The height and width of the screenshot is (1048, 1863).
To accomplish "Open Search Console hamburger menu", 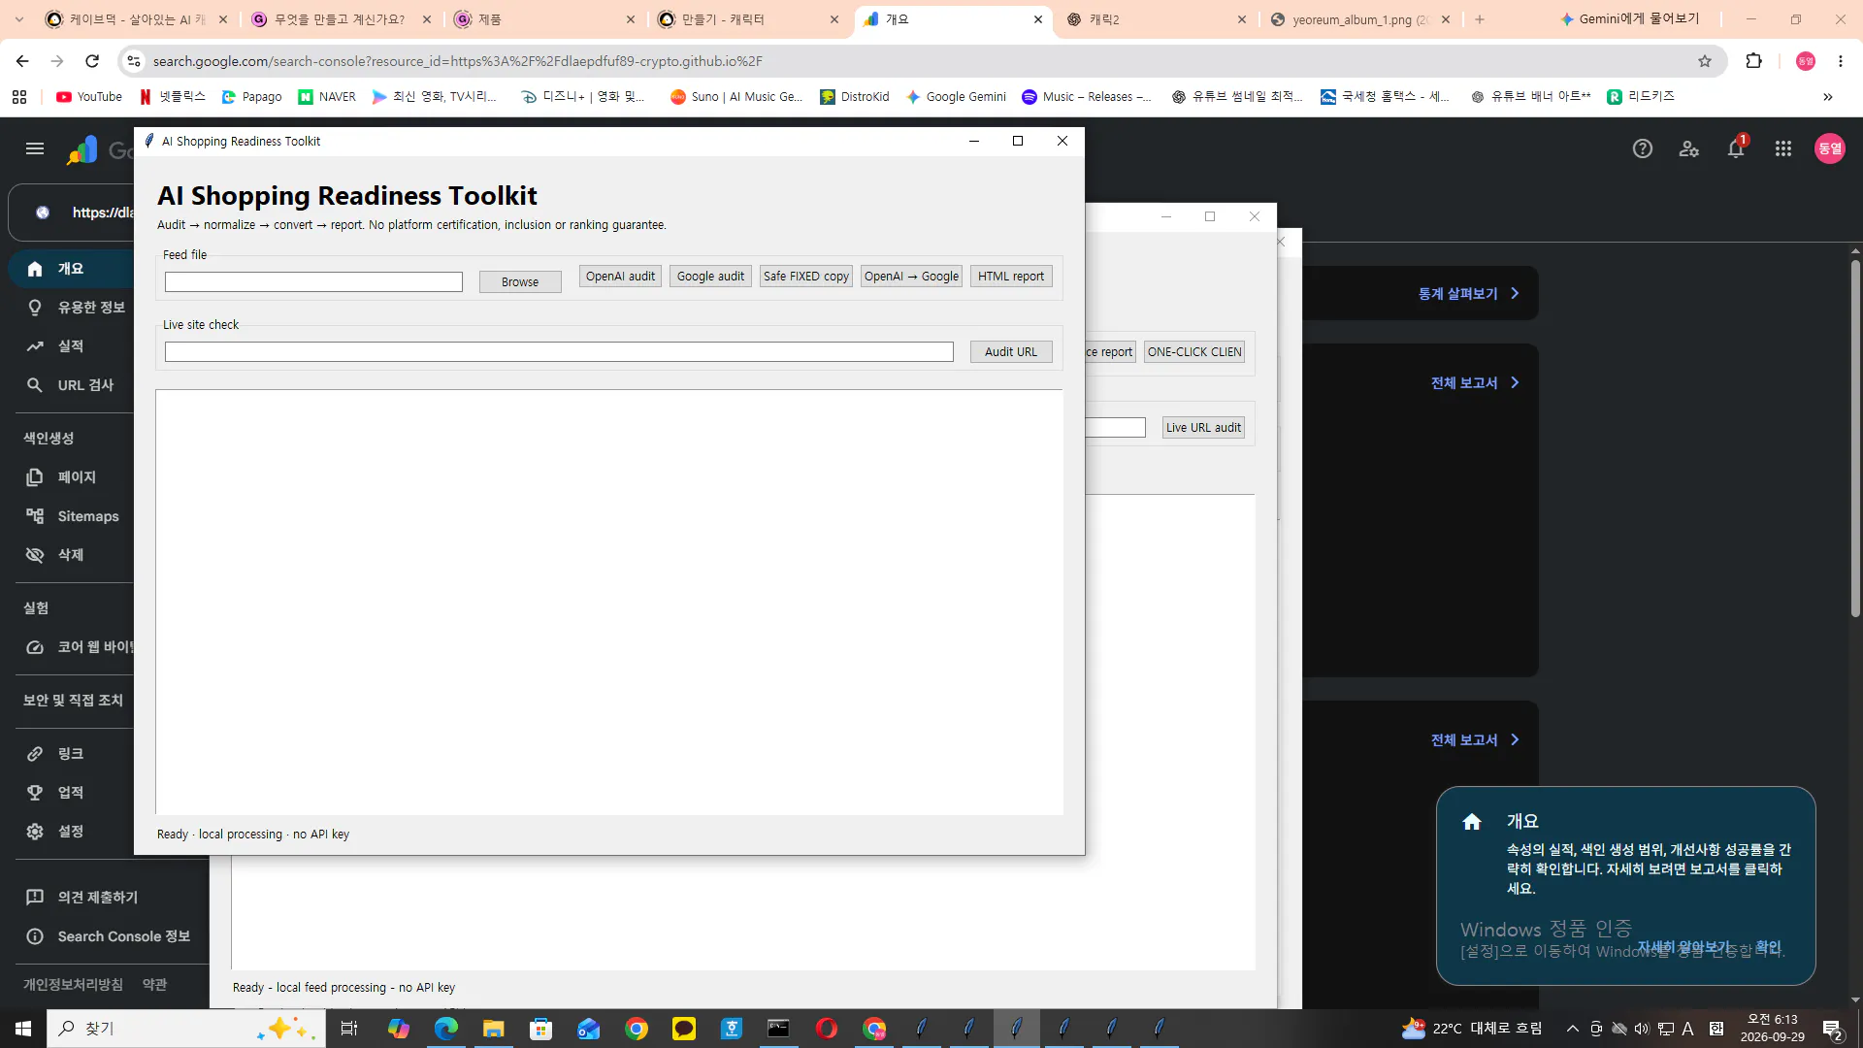I will [x=35, y=148].
